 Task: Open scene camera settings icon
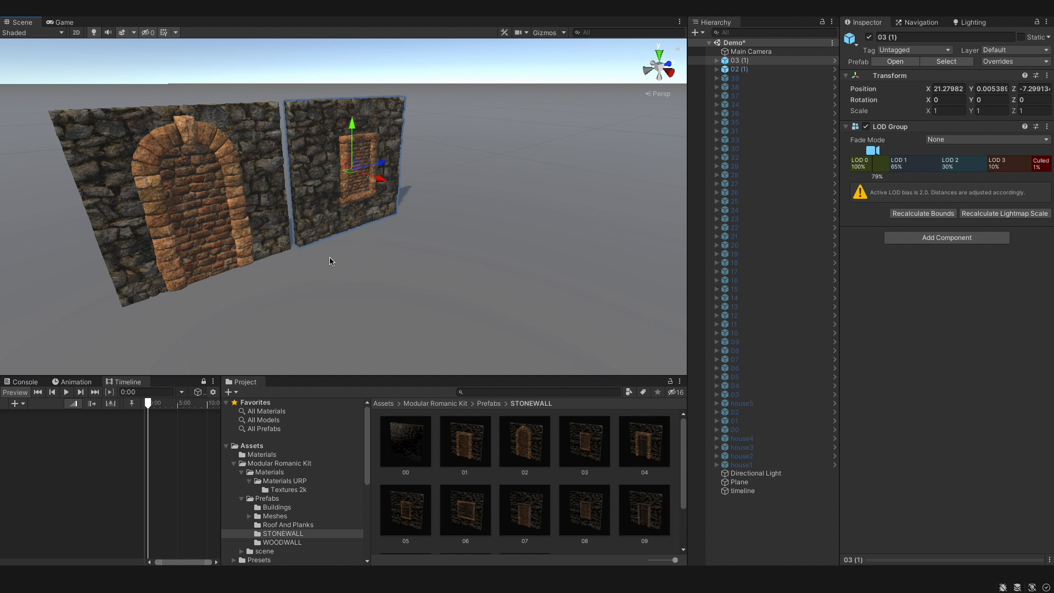[x=518, y=32]
